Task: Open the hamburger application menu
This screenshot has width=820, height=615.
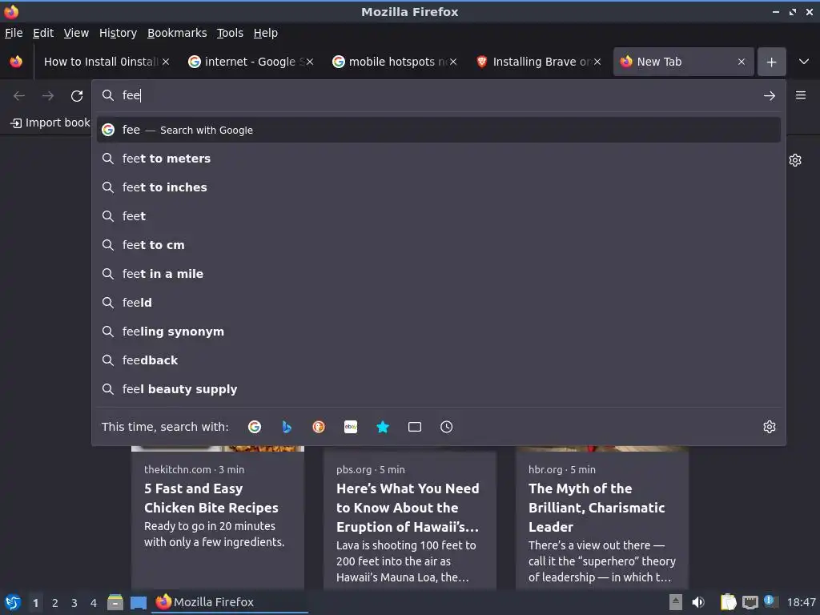Action: 801,95
